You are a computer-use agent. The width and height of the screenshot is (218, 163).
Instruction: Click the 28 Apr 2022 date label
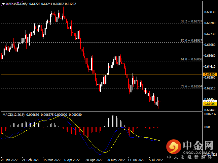click(94, 160)
